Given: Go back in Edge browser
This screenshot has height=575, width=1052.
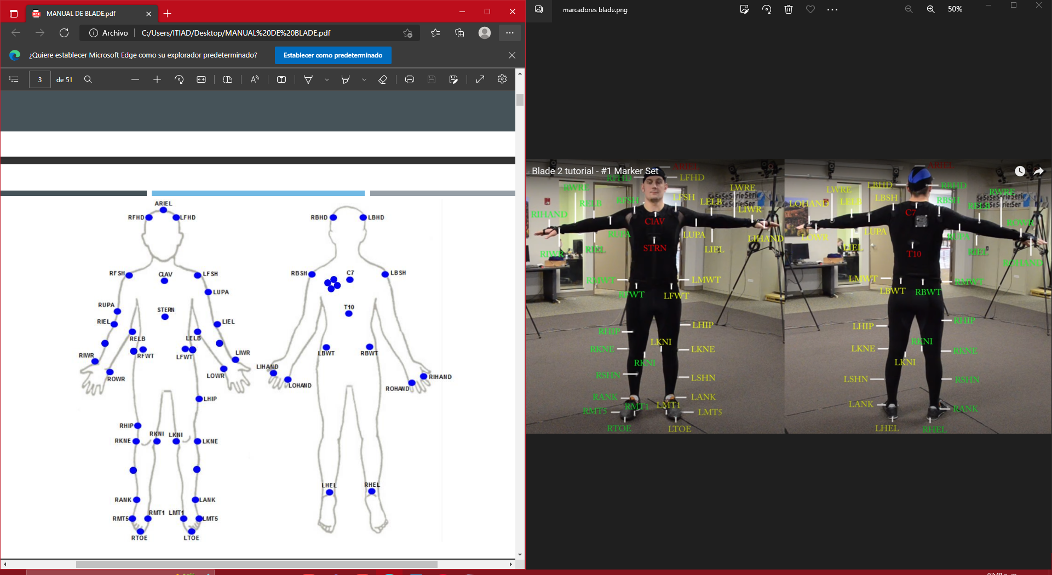Looking at the screenshot, I should click(x=16, y=33).
